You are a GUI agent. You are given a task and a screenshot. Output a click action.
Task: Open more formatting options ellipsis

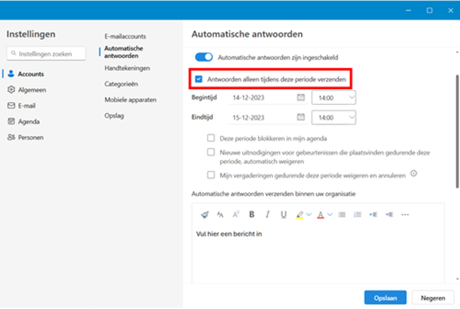tap(405, 214)
